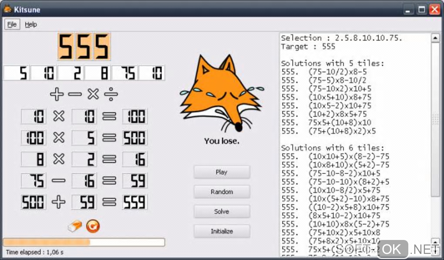Click the plus sign in 500 + 59 row

point(59,202)
